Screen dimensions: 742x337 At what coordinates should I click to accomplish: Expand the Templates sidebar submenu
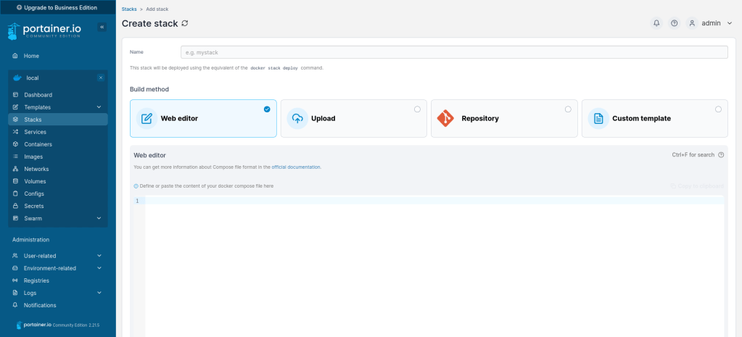(99, 107)
